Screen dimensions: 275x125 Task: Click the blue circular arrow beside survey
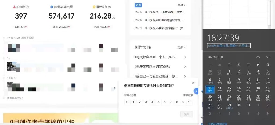click(x=196, y=91)
